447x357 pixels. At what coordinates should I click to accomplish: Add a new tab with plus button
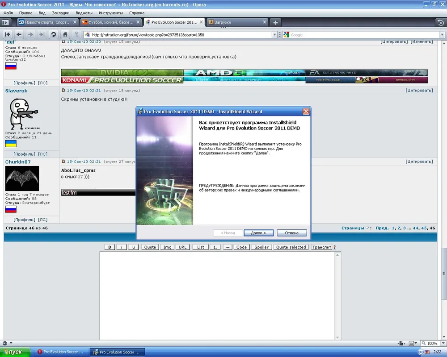coord(275,22)
